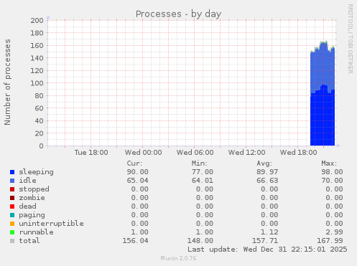Click the uninterruptible legend color swatch
The width and height of the screenshot is (357, 266).
12,224
